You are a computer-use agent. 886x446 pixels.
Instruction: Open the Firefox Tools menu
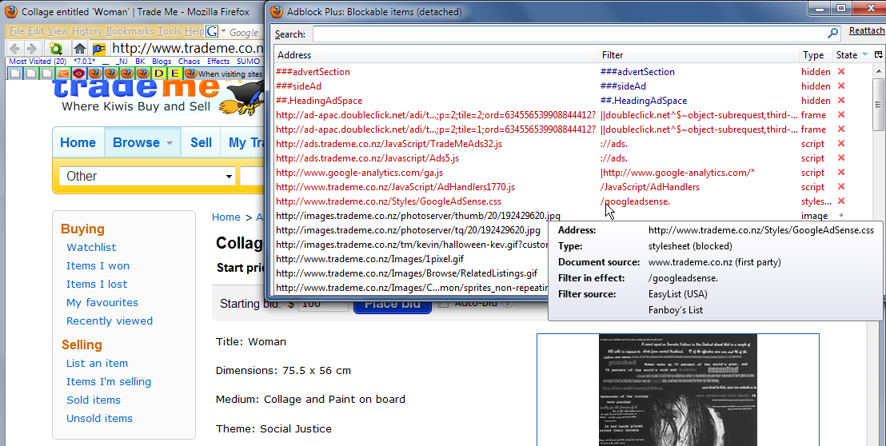coord(169,31)
